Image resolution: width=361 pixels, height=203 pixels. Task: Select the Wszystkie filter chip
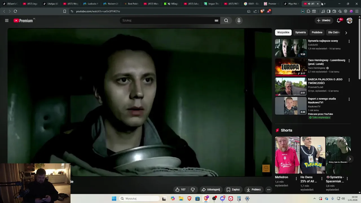coord(283,32)
